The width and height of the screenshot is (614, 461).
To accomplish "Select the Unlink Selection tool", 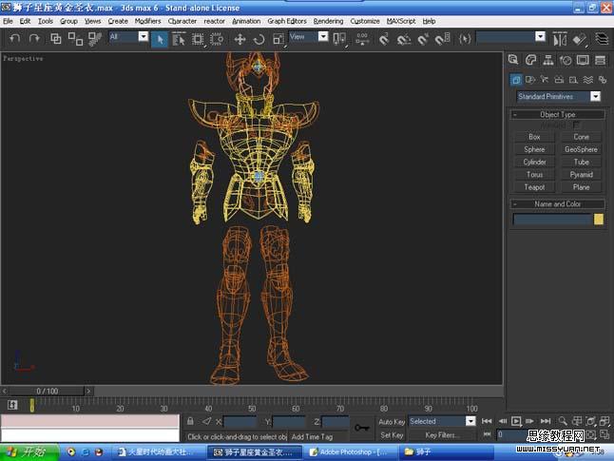I will tap(75, 38).
